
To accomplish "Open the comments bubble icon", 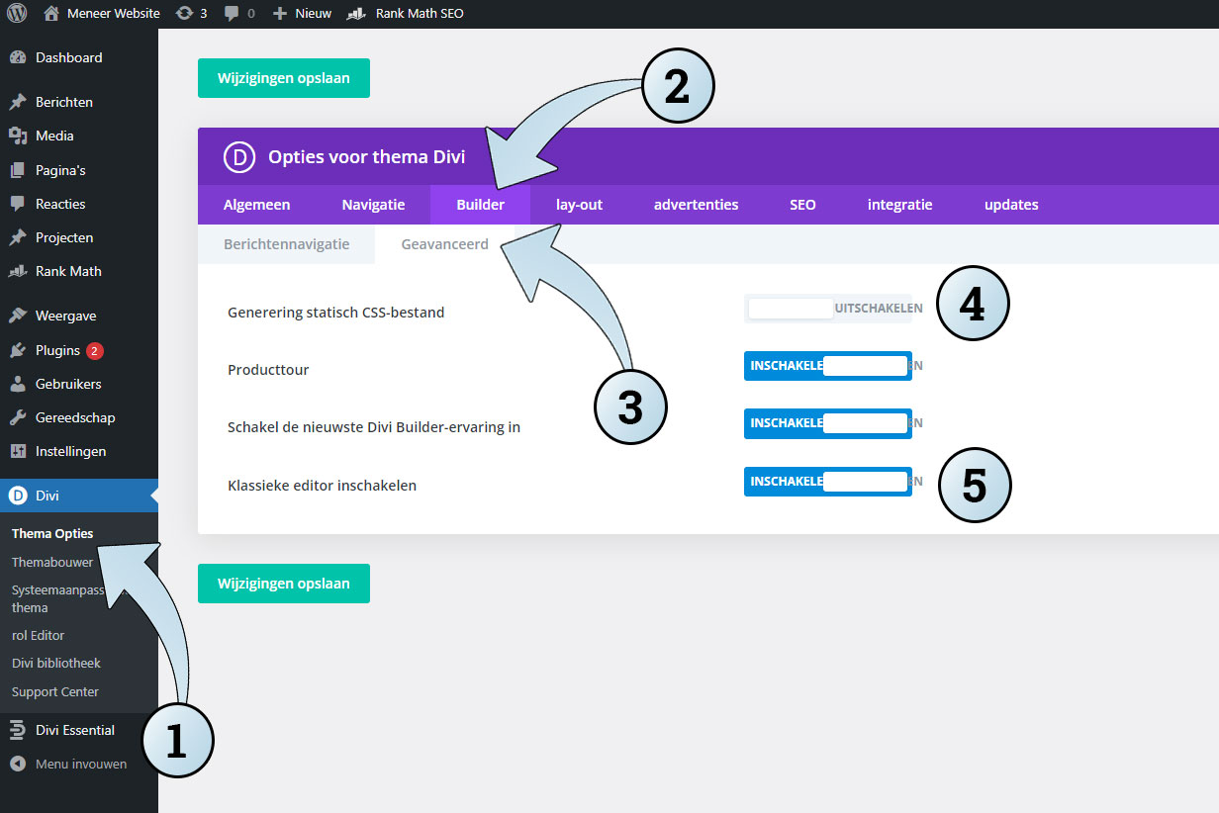I will (232, 14).
